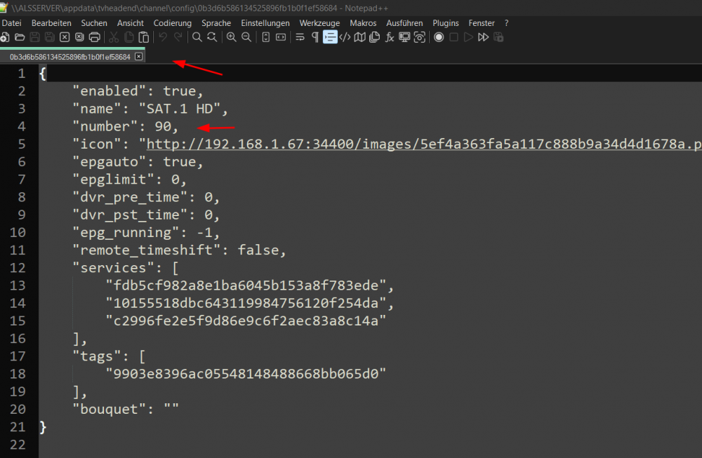Toggle Show All Characters pilcrow icon
The image size is (702, 458).
click(x=314, y=37)
